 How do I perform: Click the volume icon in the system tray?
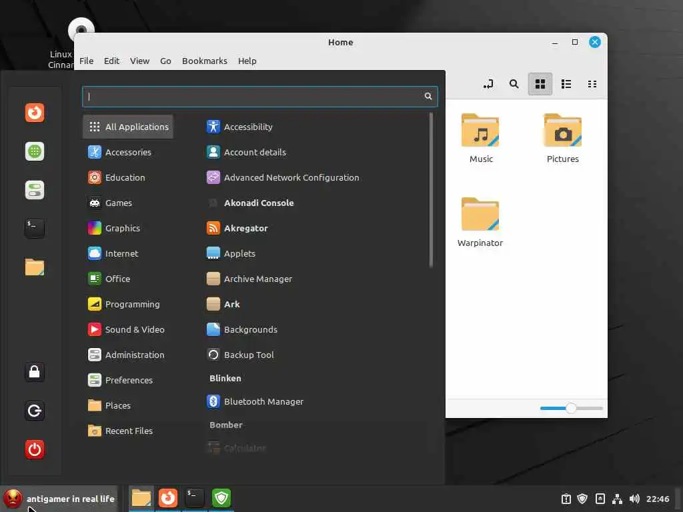click(x=634, y=499)
